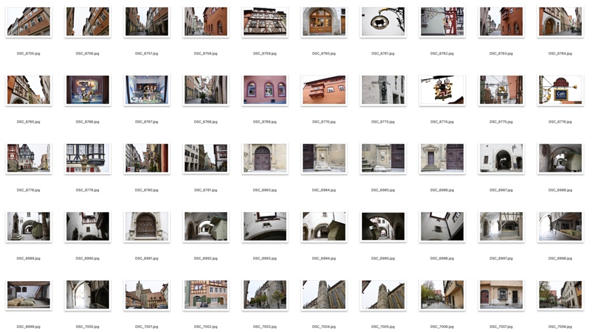Select the wall statue thumbnail DSC_6773.jpg
This screenshot has height=332, width=592.
[383, 90]
